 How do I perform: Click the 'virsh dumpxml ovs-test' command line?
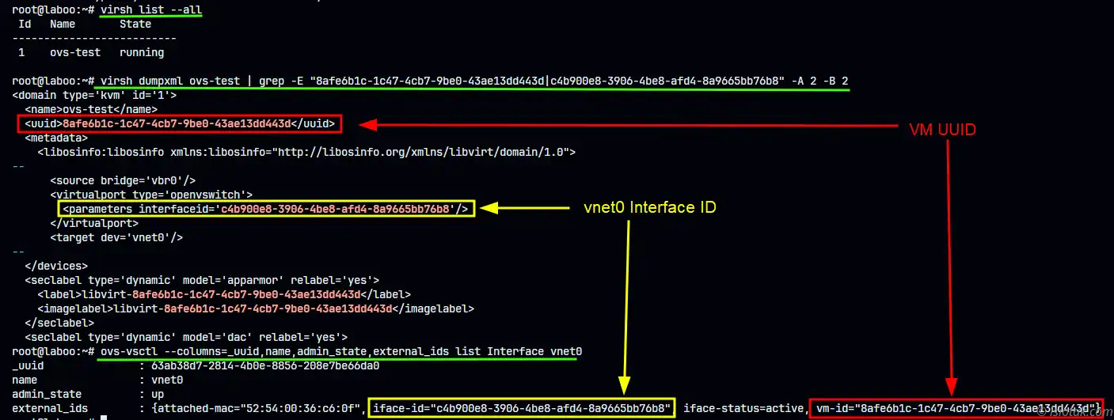point(475,81)
